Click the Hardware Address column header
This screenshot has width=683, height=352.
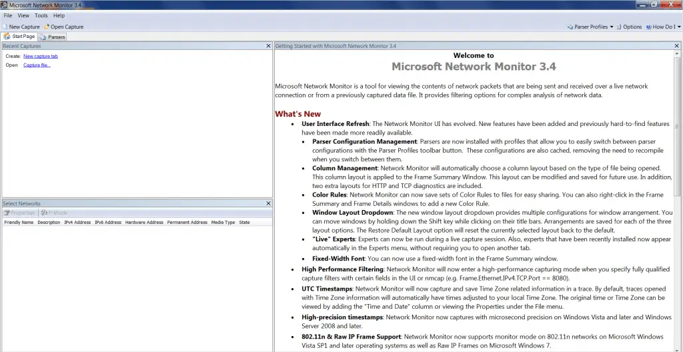[144, 223]
